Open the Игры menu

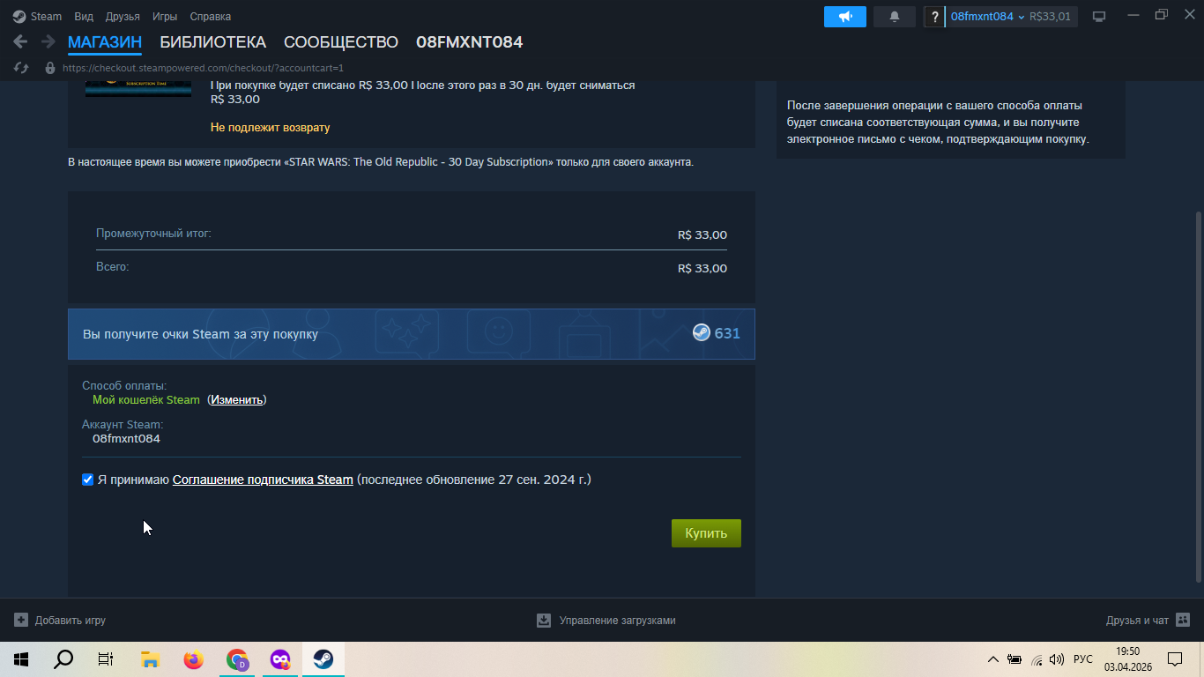click(165, 17)
